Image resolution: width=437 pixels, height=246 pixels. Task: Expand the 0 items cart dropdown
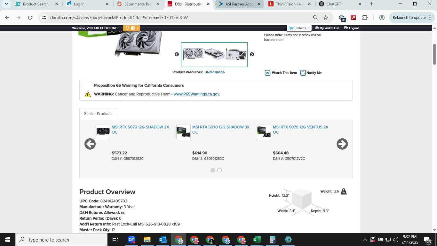point(299,28)
